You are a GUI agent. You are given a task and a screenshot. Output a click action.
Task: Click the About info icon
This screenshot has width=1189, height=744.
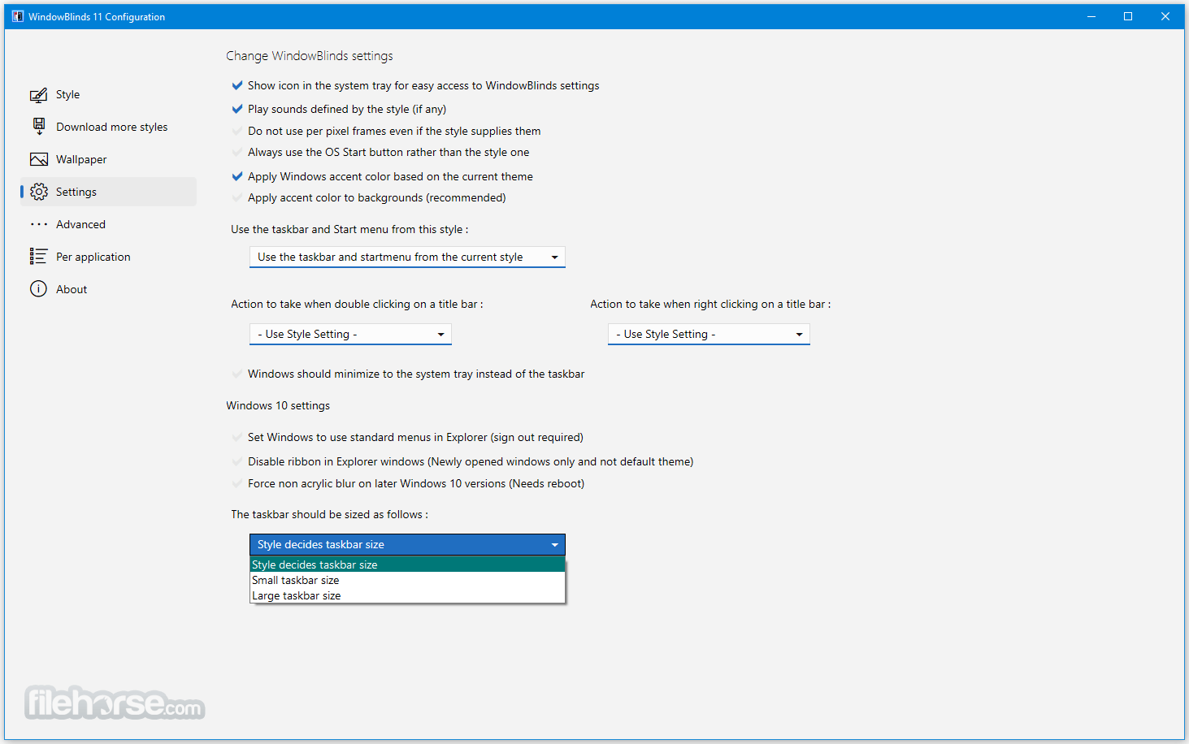[x=38, y=289]
